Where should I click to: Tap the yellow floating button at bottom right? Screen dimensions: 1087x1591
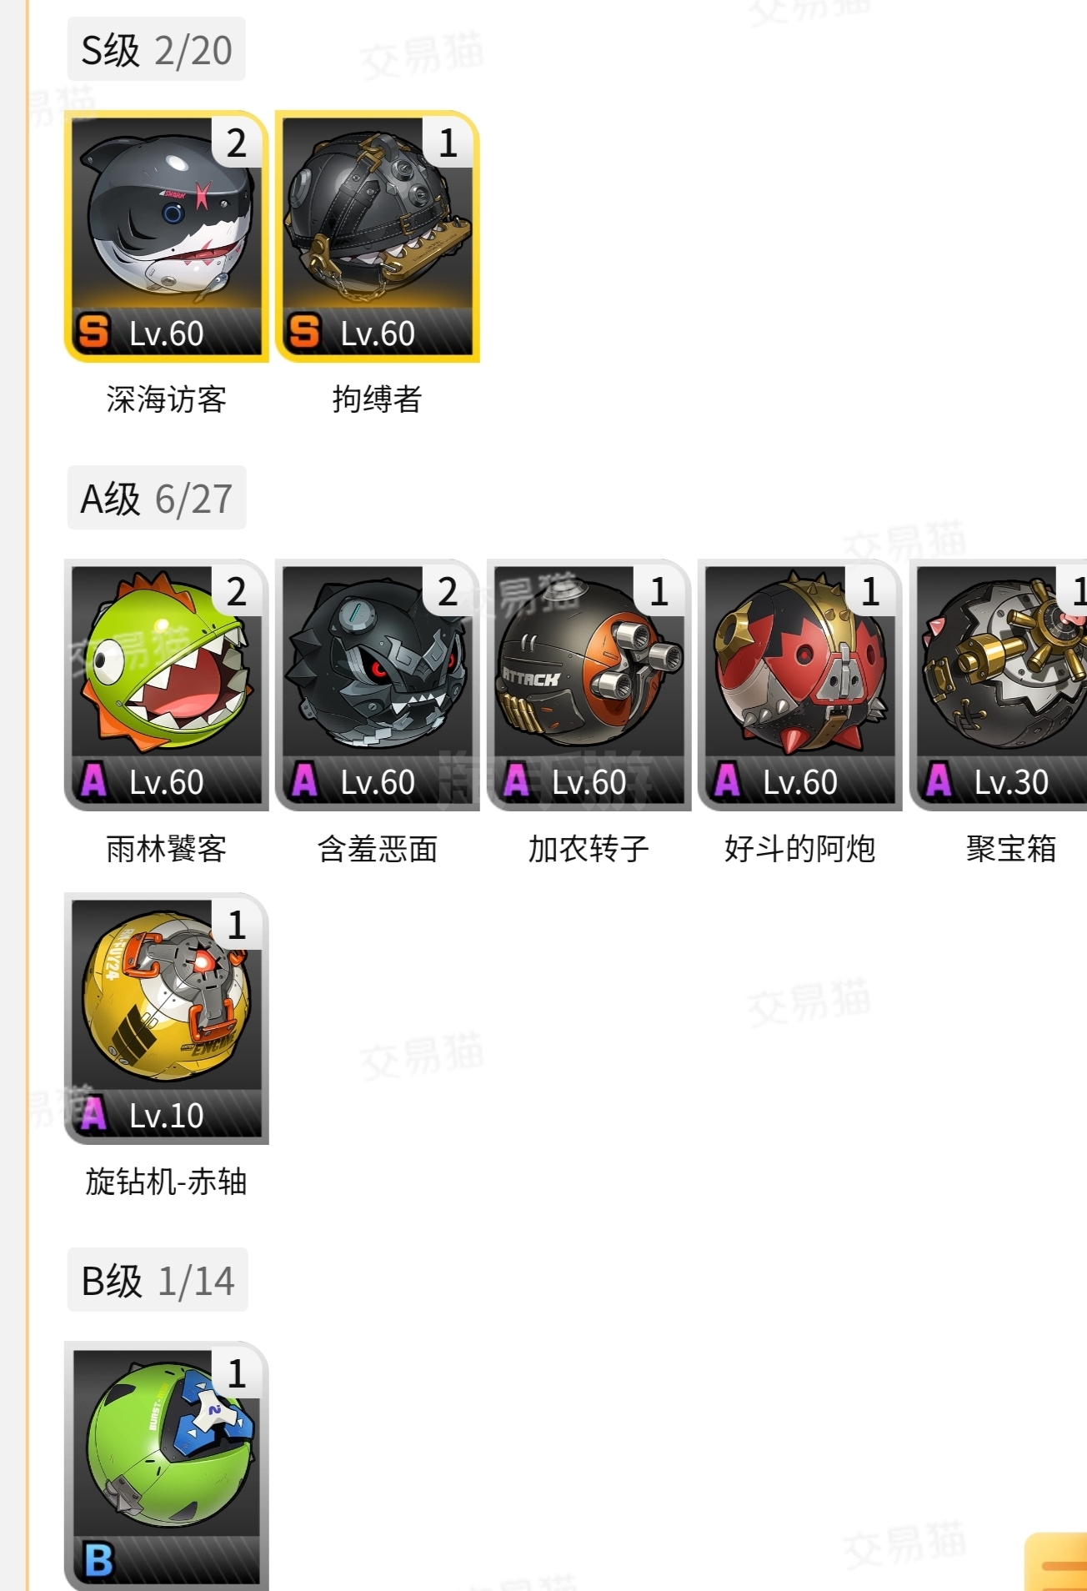(1057, 1562)
